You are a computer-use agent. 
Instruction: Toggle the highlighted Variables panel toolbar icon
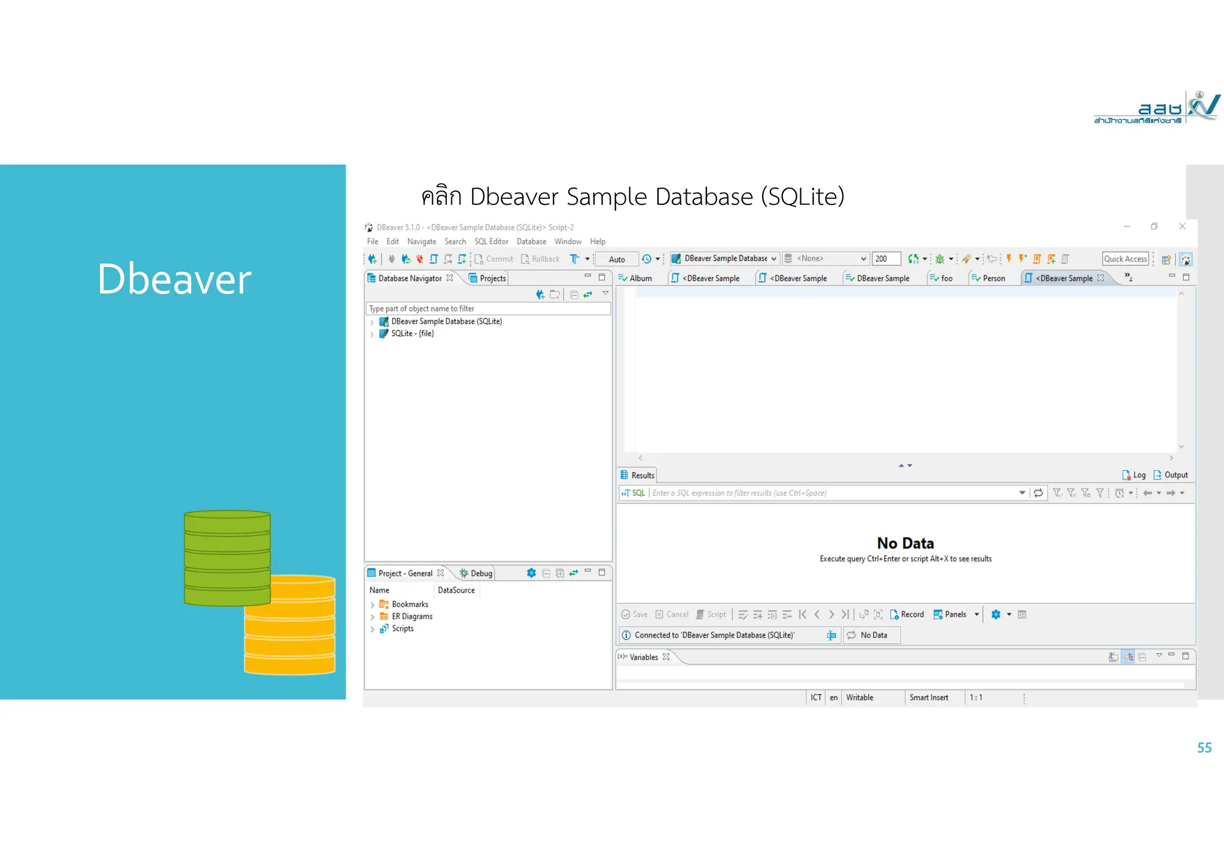[1128, 657]
